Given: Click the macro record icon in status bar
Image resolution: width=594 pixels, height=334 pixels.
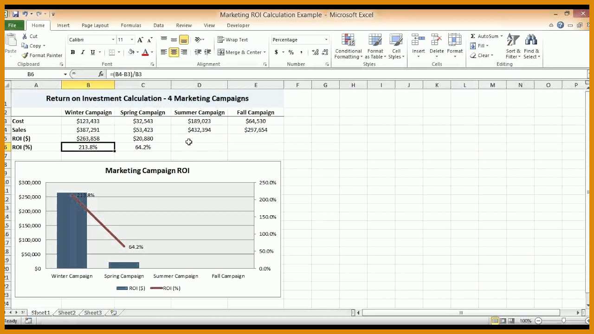Looking at the screenshot, I should (x=28, y=321).
